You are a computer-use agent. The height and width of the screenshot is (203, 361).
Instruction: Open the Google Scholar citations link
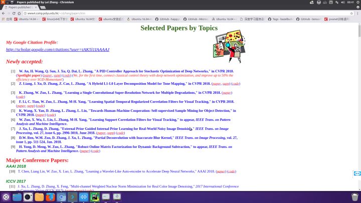(x=58, y=50)
